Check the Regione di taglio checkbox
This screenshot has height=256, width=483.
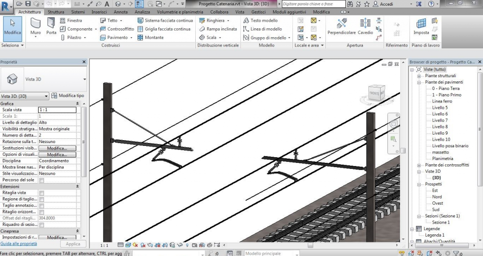tap(42, 200)
